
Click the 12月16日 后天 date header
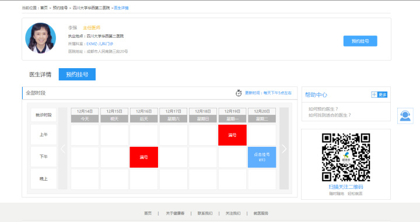point(144,115)
